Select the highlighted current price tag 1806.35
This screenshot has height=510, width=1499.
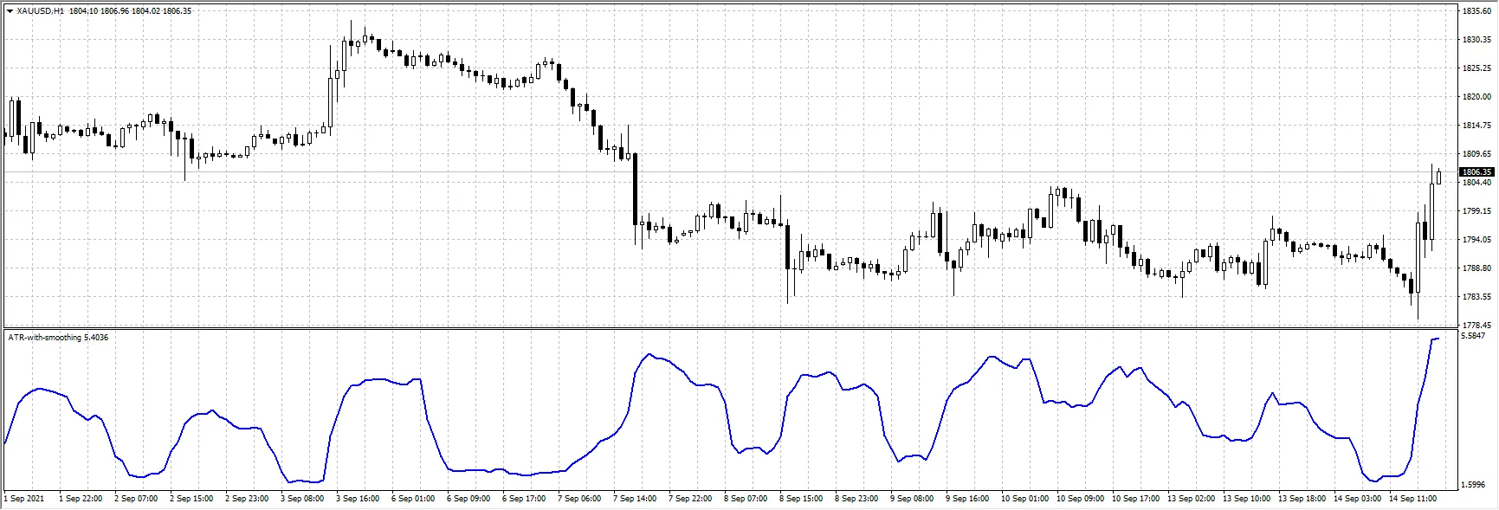click(1476, 172)
